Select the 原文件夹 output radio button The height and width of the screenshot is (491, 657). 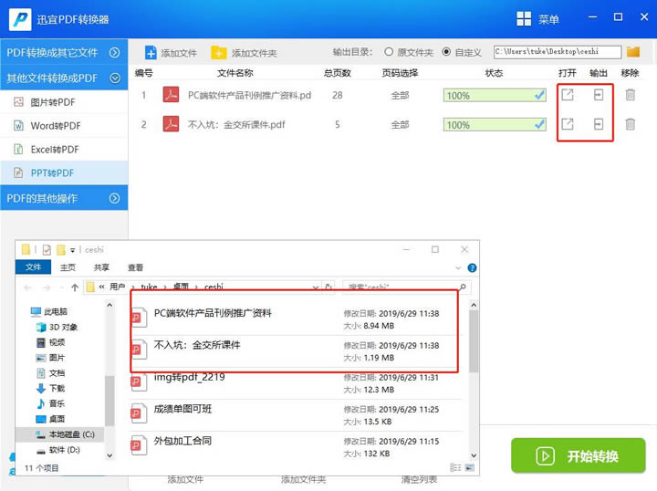point(389,51)
